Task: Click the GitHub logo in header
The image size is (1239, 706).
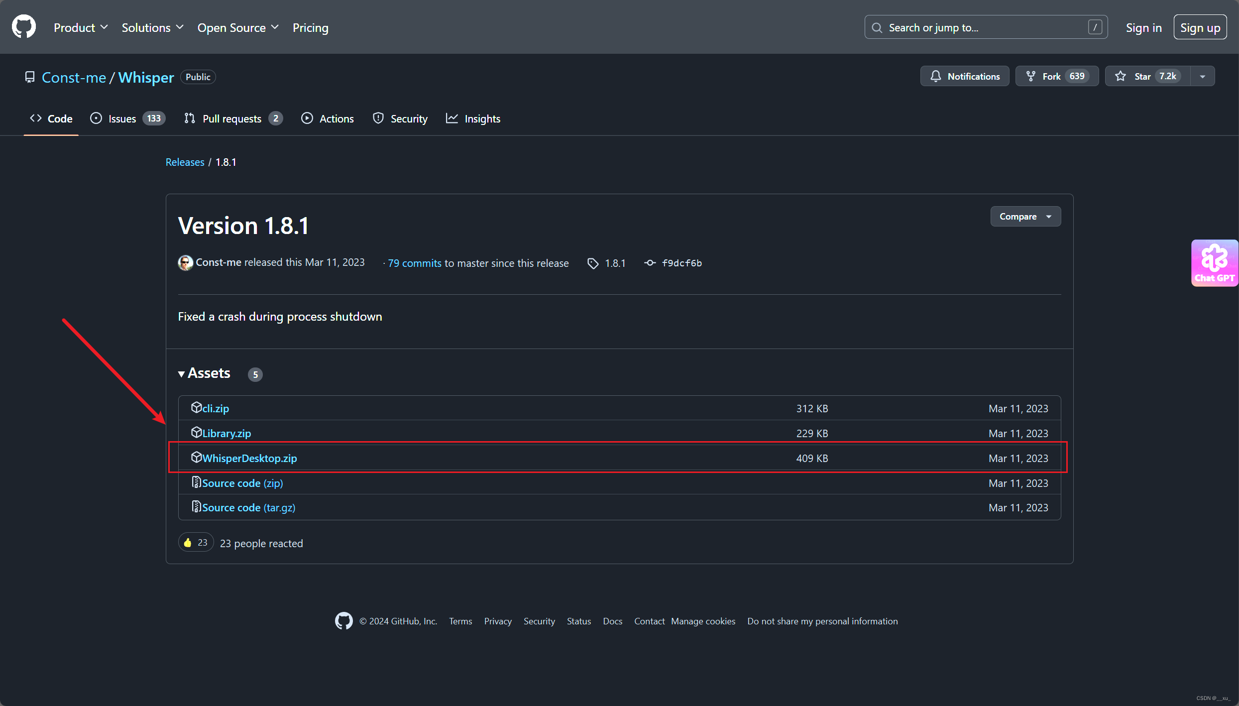Action: (x=24, y=27)
